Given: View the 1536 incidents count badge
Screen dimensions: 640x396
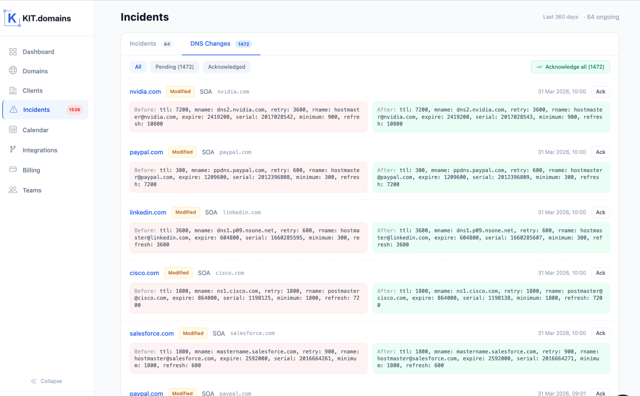Looking at the screenshot, I should point(74,110).
